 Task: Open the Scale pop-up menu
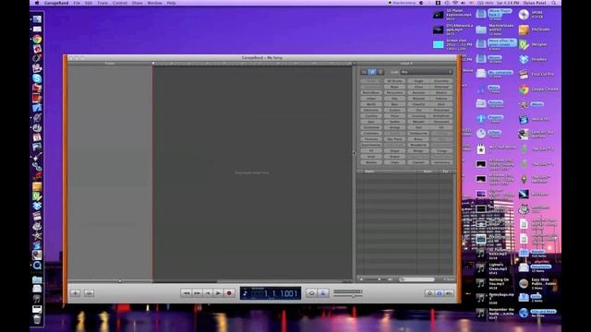(427, 72)
